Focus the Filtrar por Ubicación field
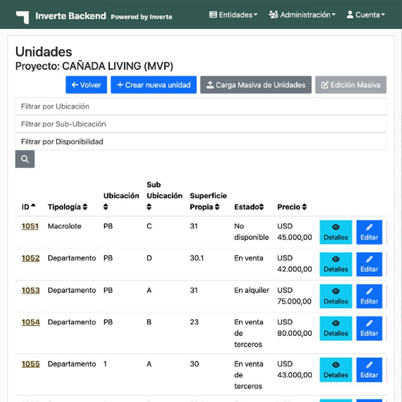This screenshot has height=402, width=402. 201,106
